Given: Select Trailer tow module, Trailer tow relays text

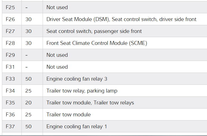Looking at the screenshot, I should 90,103.
